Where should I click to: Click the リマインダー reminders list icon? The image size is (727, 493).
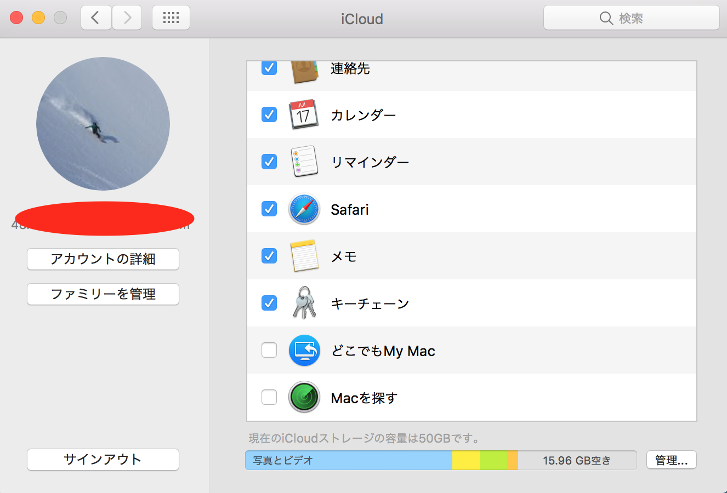click(x=304, y=162)
